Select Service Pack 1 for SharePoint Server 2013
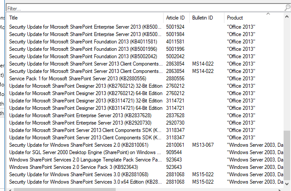 pos(146,79)
